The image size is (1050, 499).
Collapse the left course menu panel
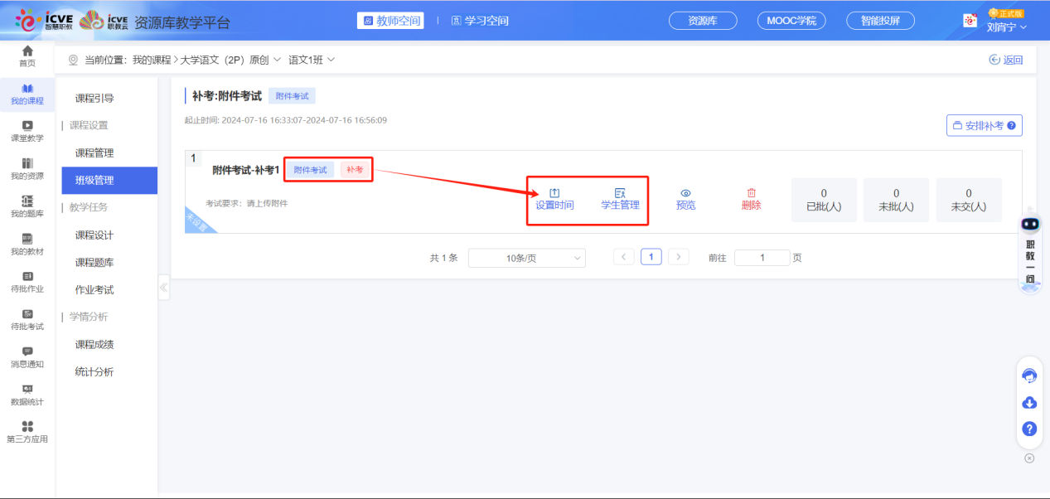(163, 288)
